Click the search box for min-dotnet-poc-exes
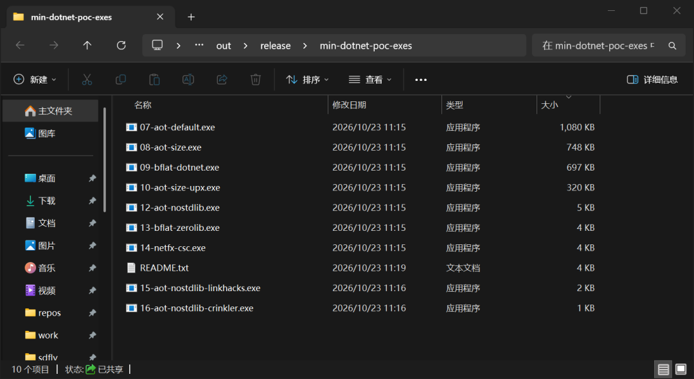This screenshot has width=694, height=379. click(x=608, y=46)
